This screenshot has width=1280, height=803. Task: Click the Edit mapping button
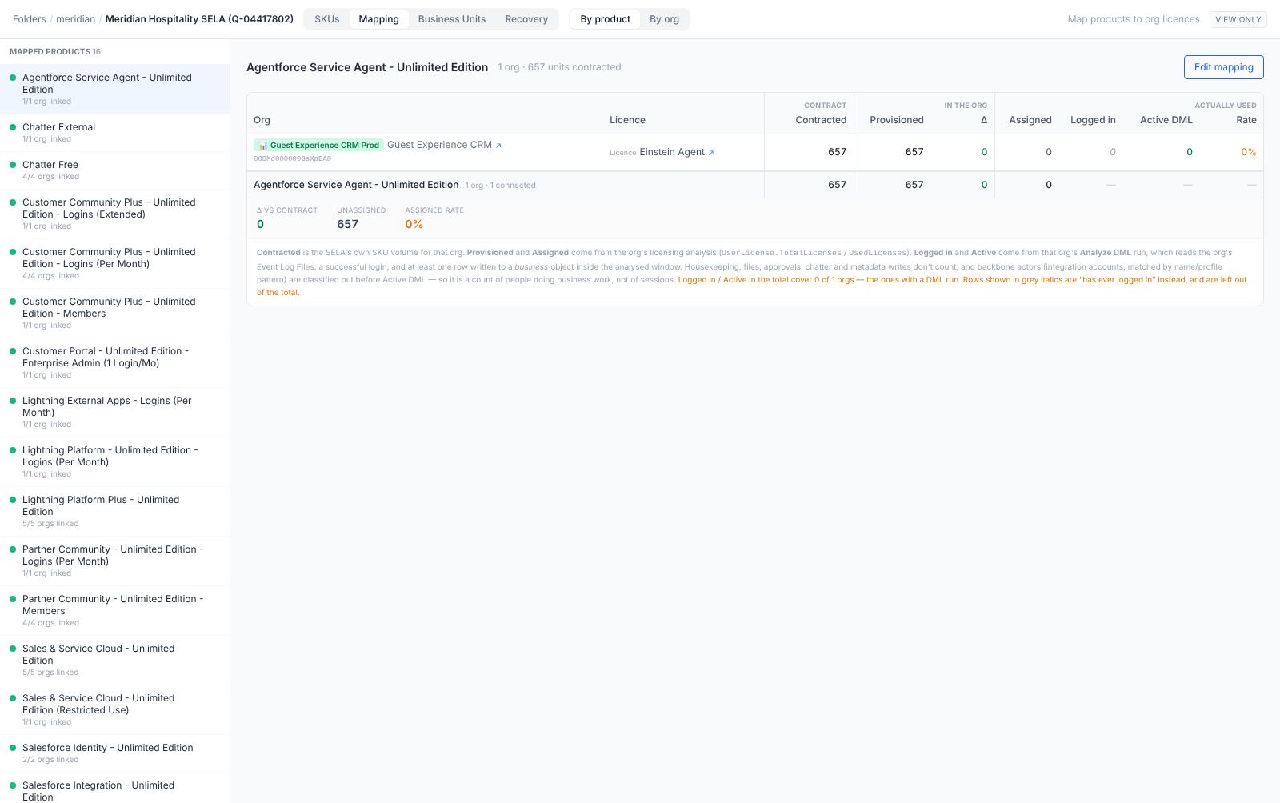pos(1223,67)
